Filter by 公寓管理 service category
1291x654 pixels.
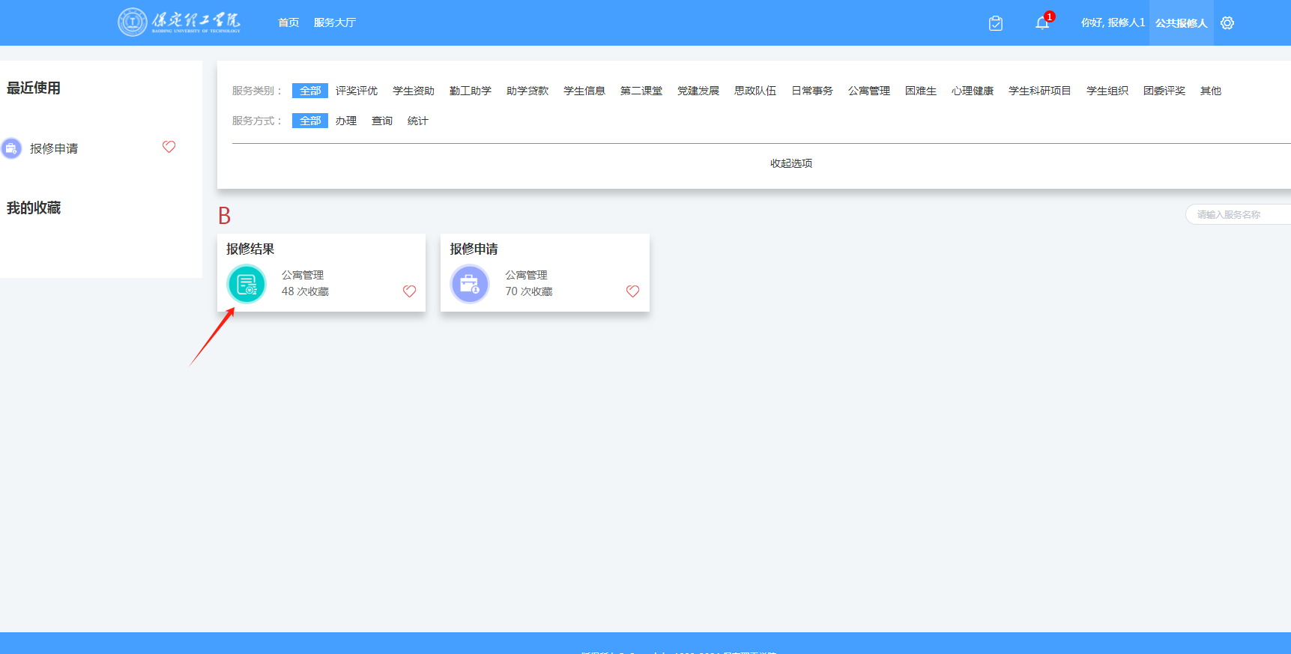pos(868,91)
